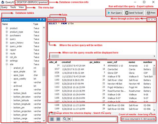The height and width of the screenshot is (124, 158).
Task: Expand the query table node
Action: (7, 39)
